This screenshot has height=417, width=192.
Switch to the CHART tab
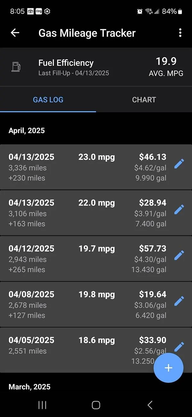pyautogui.click(x=144, y=100)
